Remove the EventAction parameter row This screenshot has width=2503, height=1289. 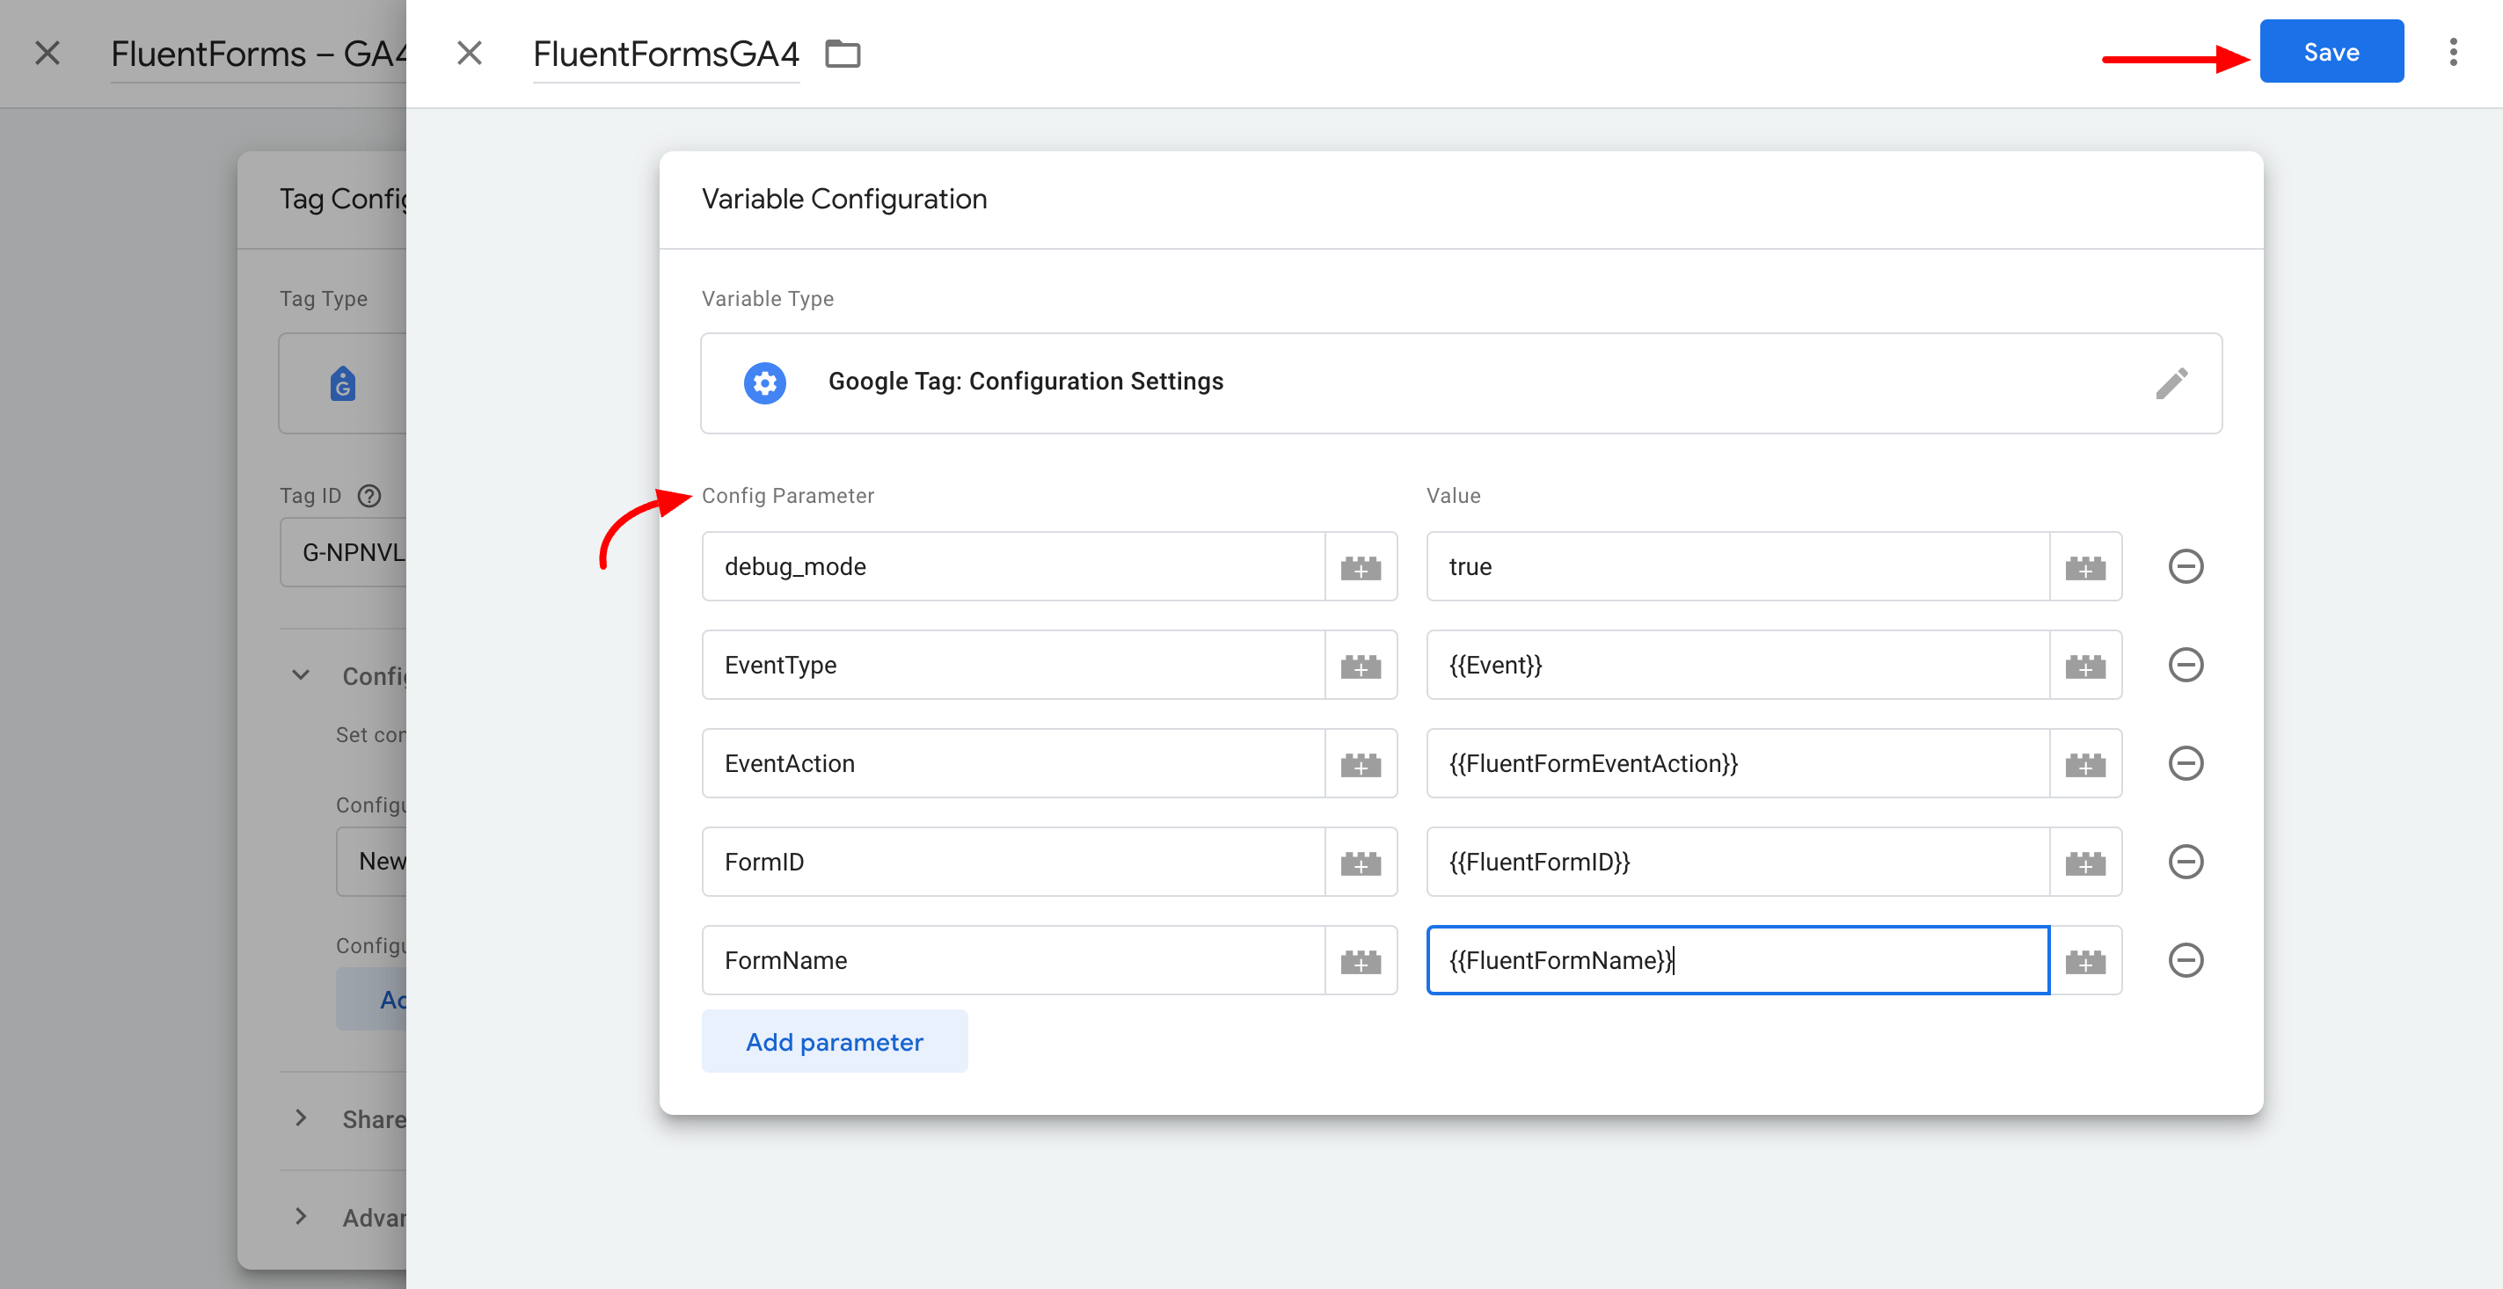2186,763
